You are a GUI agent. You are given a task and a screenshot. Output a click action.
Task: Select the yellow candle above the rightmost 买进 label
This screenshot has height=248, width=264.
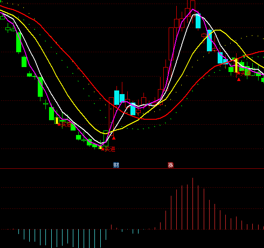[x=237, y=65]
